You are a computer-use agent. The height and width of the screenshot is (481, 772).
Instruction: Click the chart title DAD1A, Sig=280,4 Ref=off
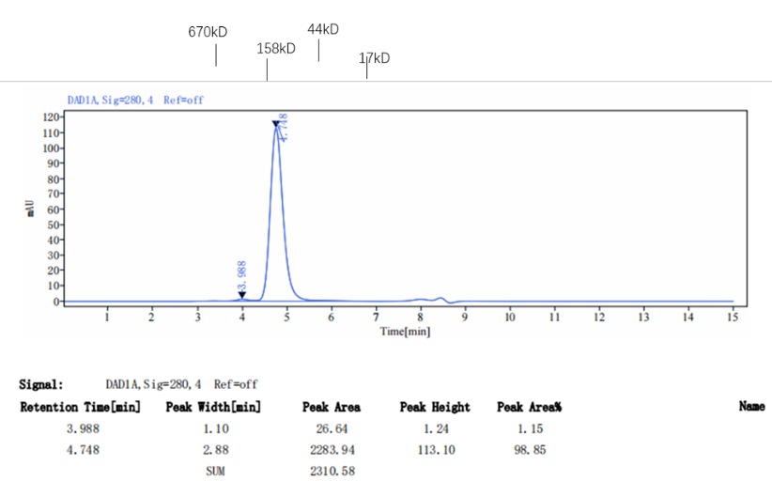(135, 100)
